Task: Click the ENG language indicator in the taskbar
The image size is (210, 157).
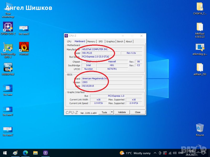Action: pos(181,153)
